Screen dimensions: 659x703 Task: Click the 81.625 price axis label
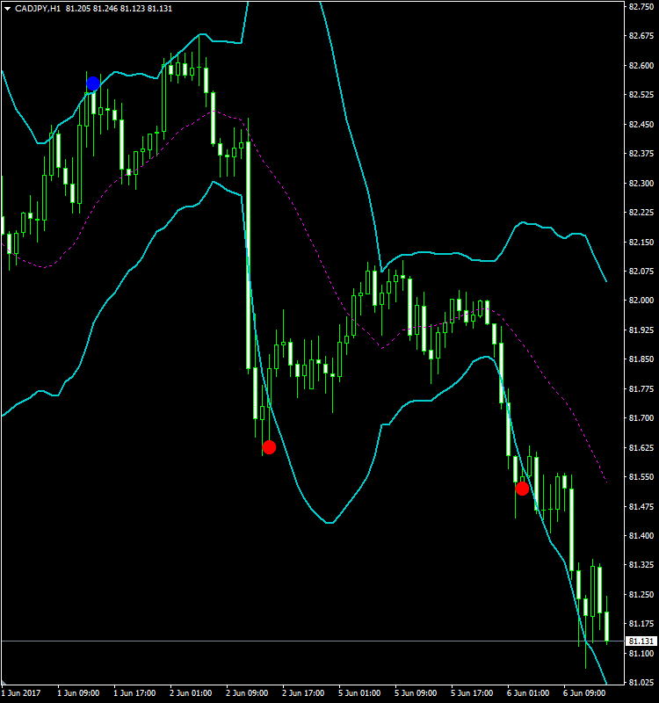[641, 447]
